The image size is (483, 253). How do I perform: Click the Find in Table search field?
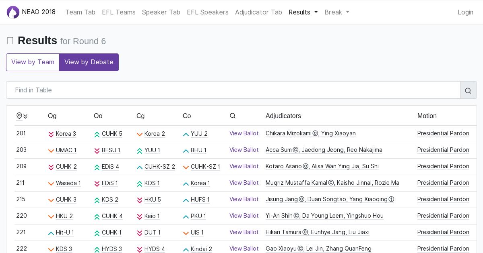point(233,90)
